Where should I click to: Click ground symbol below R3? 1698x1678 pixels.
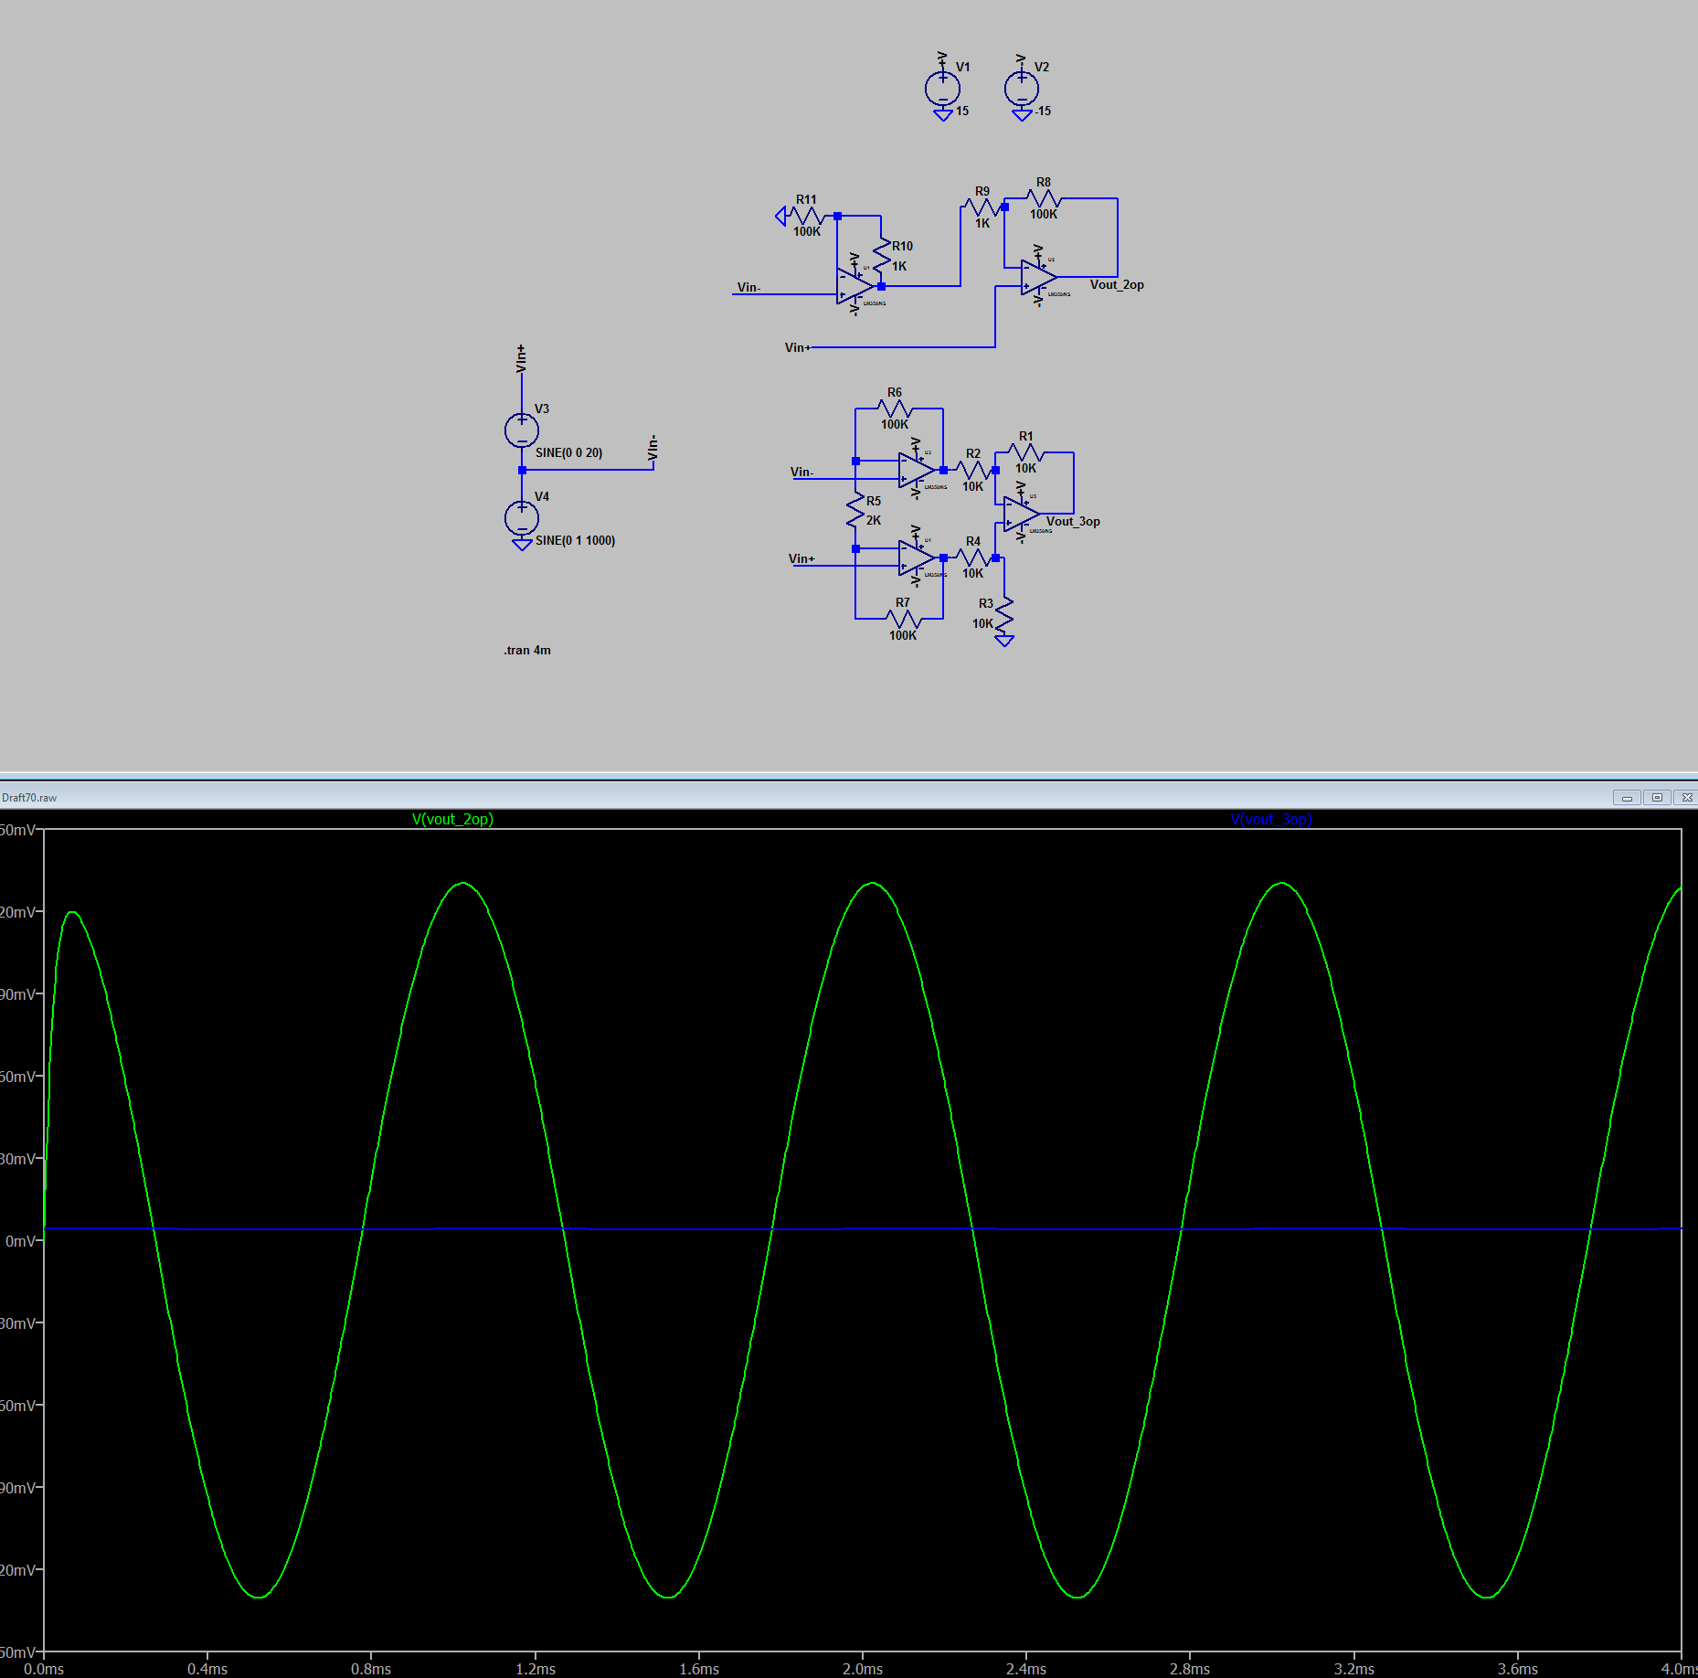(x=1004, y=641)
